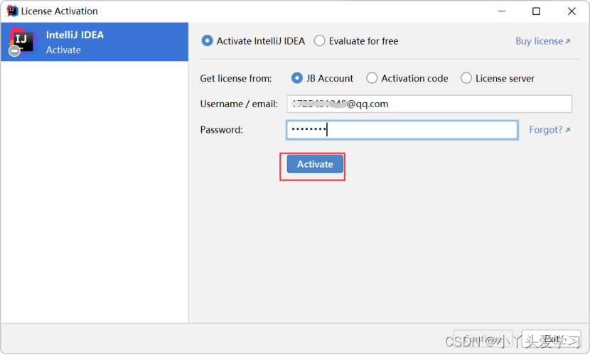Click the IntelliJ IDEA product logo in sidebar
The width and height of the screenshot is (590, 355).
pos(22,41)
